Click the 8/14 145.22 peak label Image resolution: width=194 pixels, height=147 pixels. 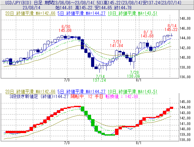tap(171, 28)
